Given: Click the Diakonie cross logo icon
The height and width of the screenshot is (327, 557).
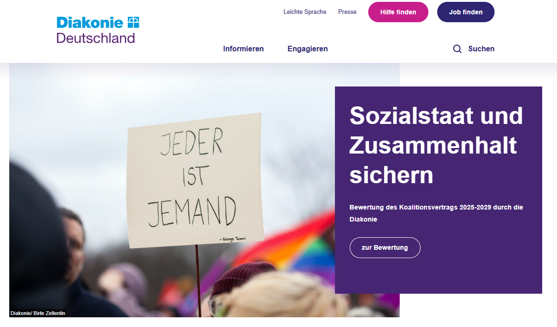Looking at the screenshot, I should click(134, 22).
